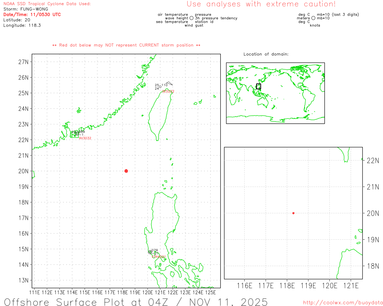Click the 'Use analyses with extreme caution!' warning
383x306 pixels.
click(261, 4)
